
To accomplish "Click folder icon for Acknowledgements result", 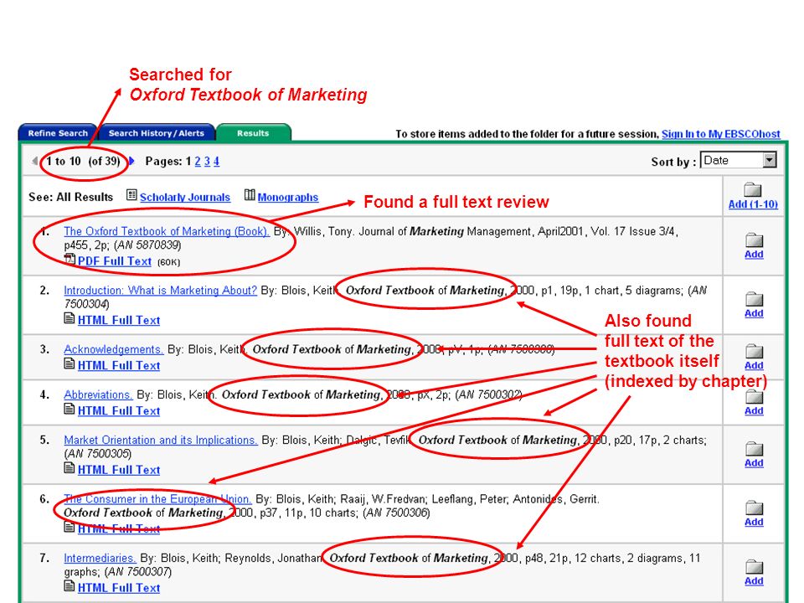I will pos(755,351).
